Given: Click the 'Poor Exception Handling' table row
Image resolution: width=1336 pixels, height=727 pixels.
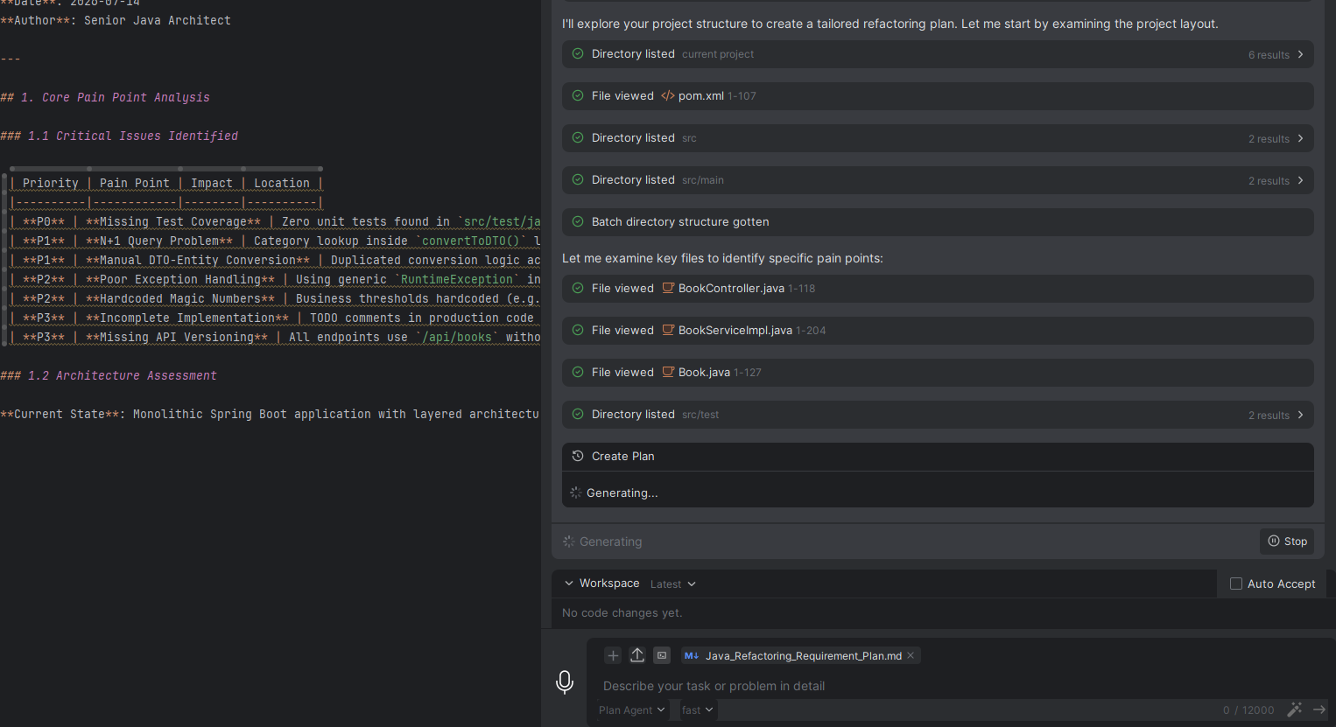Looking at the screenshot, I should tap(275, 279).
